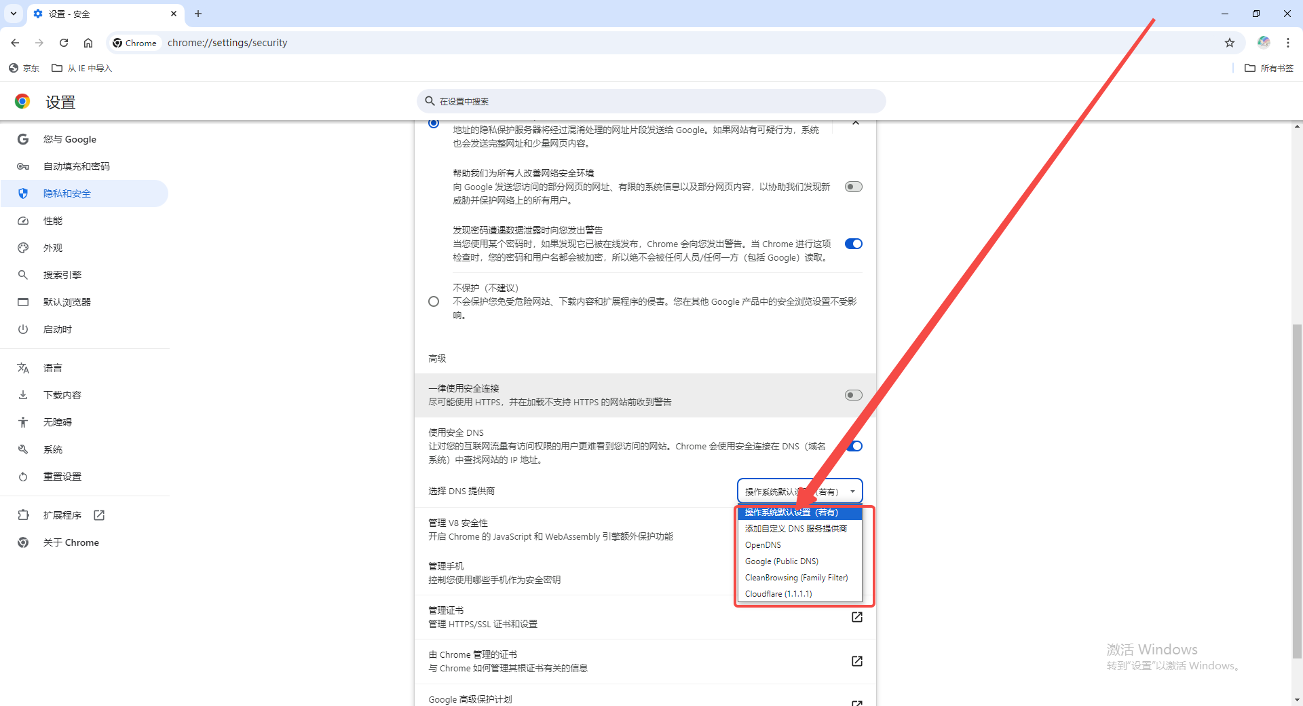Toggle 帮助我们为所有人改善网络安全环境 switch
Image resolution: width=1303 pixels, height=706 pixels.
point(854,187)
